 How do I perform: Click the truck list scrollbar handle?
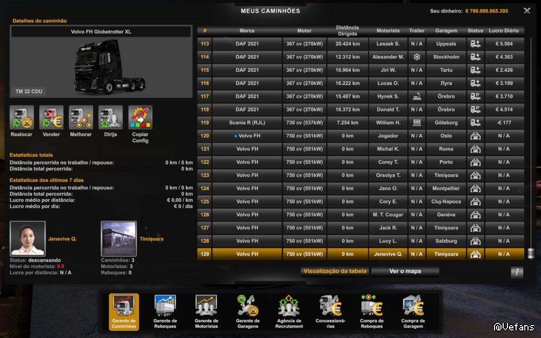tap(531, 254)
